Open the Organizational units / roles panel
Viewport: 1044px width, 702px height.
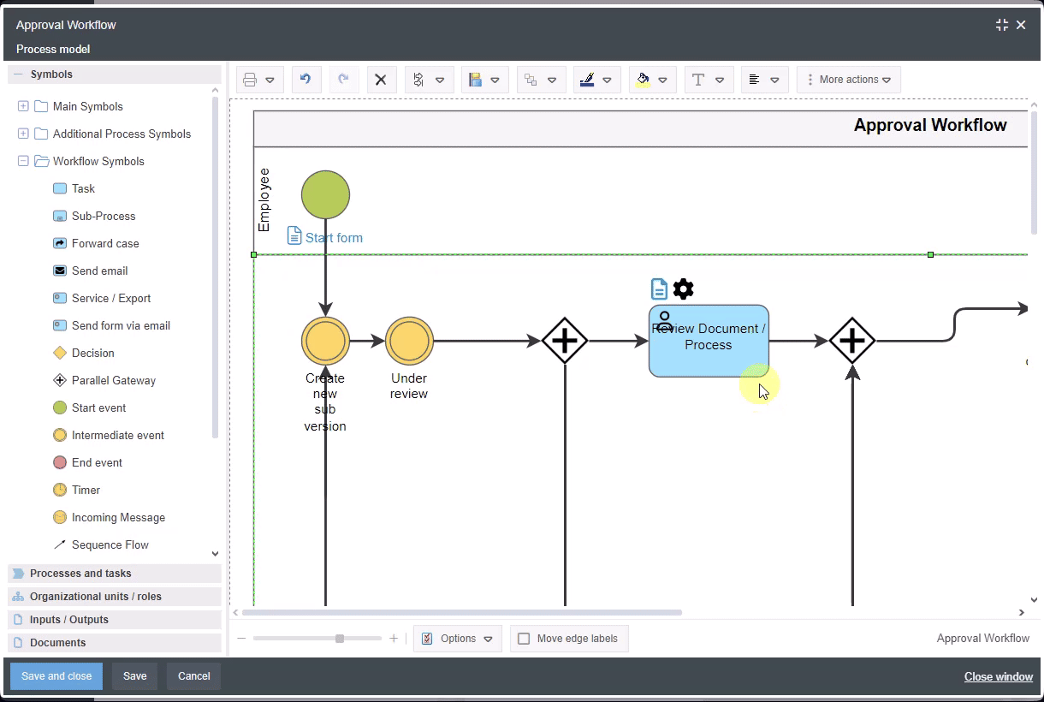(95, 597)
